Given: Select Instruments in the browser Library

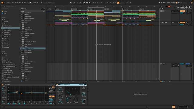Looking at the screenshot, I should (7, 26).
